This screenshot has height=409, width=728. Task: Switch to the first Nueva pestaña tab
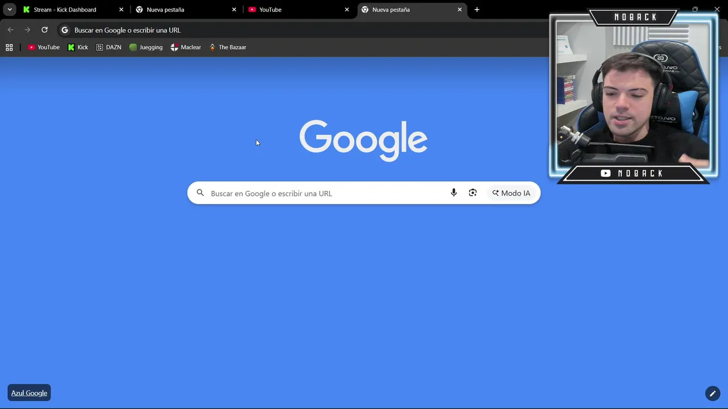coord(187,10)
